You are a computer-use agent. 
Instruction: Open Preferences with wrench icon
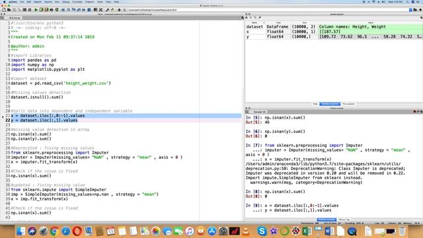107,10
